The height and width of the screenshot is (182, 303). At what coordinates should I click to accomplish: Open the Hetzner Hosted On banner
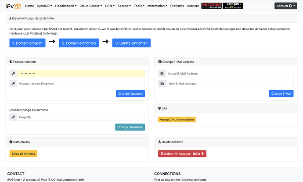211,6
